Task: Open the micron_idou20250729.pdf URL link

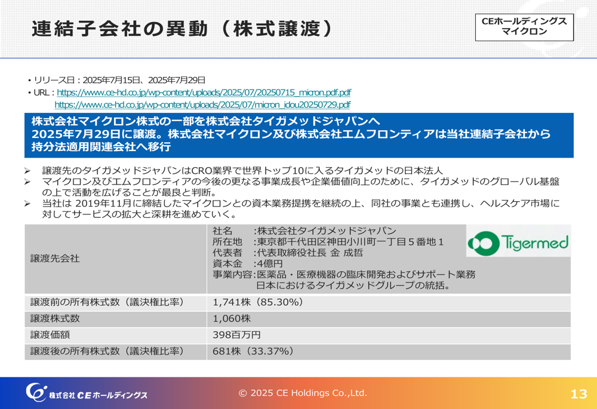Action: click(x=202, y=104)
